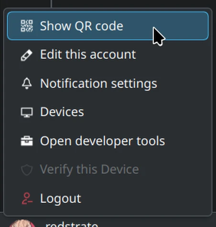Click the redstrate username label

pyautogui.click(x=71, y=224)
